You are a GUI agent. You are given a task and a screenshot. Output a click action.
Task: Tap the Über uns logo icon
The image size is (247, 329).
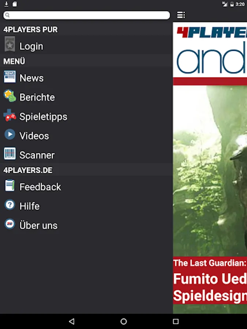(10, 224)
